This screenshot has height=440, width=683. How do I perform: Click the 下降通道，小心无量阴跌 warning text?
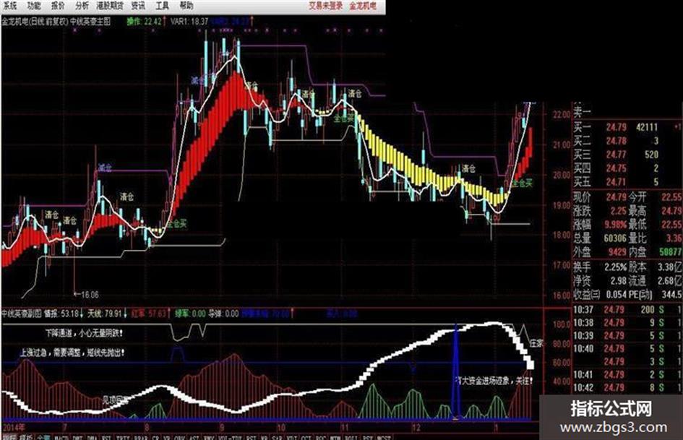coord(84,333)
